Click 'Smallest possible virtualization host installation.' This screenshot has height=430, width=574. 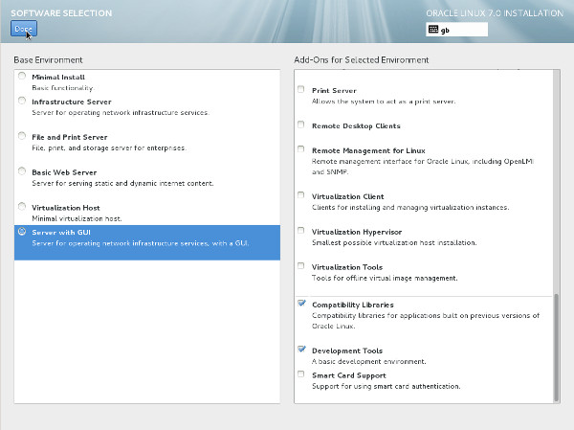point(394,242)
